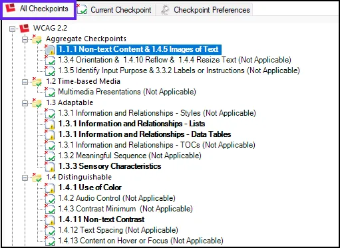Click the Current Checkpoint tab icon

click(82, 9)
